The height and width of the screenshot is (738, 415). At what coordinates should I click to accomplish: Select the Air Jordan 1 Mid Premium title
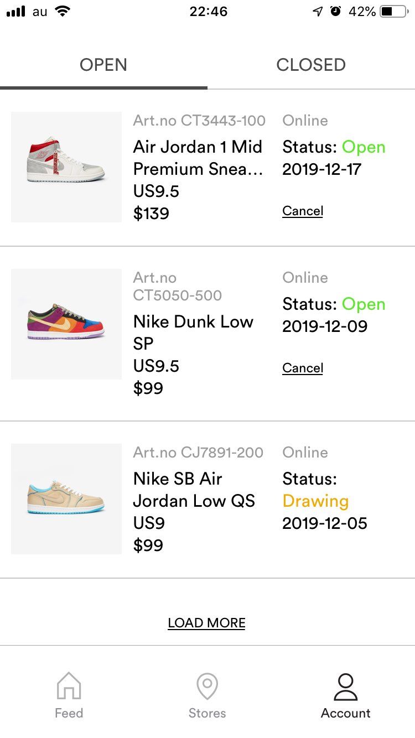pyautogui.click(x=198, y=158)
